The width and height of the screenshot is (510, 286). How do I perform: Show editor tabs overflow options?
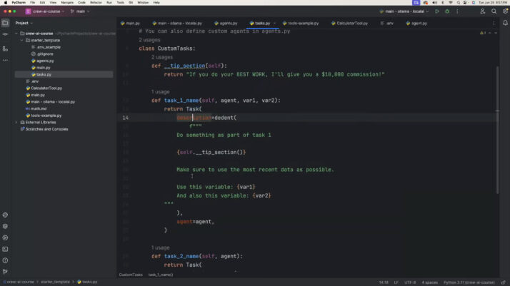(x=494, y=23)
